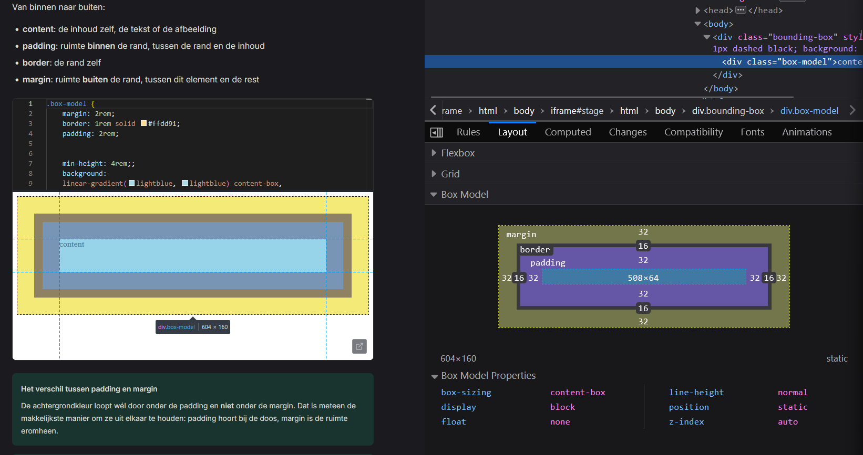Screen dimensions: 863x455
Task: Edit the top border value 16
Action: (643, 246)
